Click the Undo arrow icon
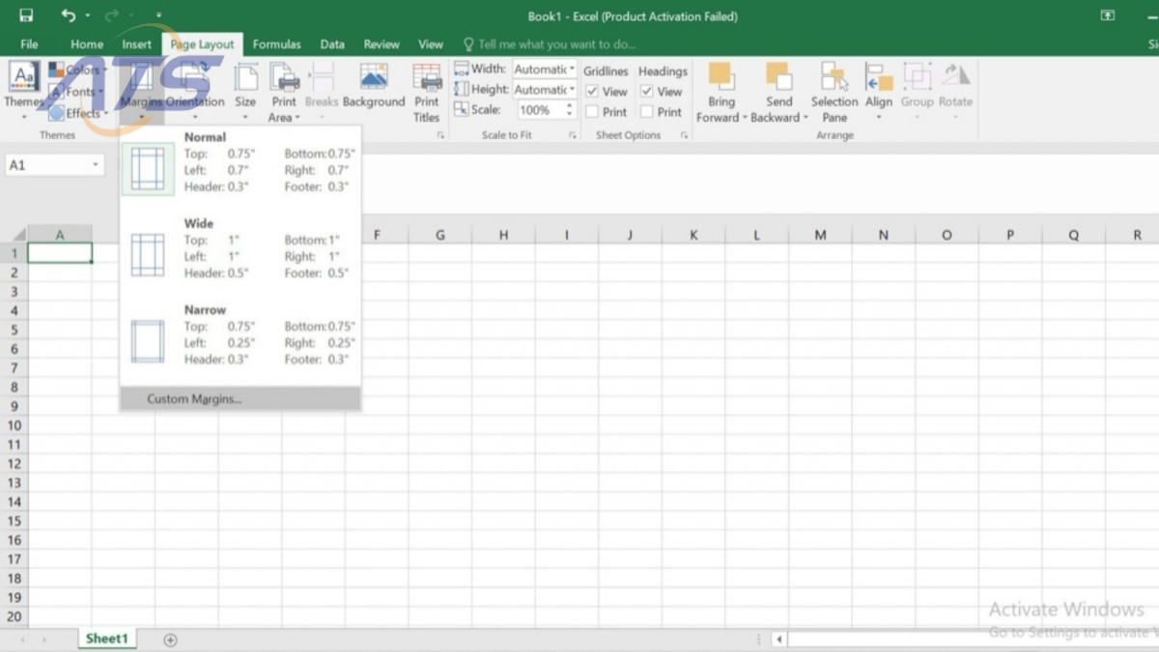1159x652 pixels. click(68, 15)
